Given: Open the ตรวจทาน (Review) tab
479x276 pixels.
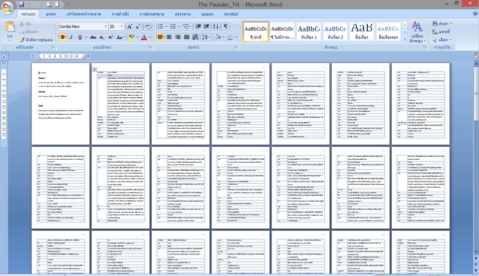Looking at the screenshot, I should (x=183, y=14).
